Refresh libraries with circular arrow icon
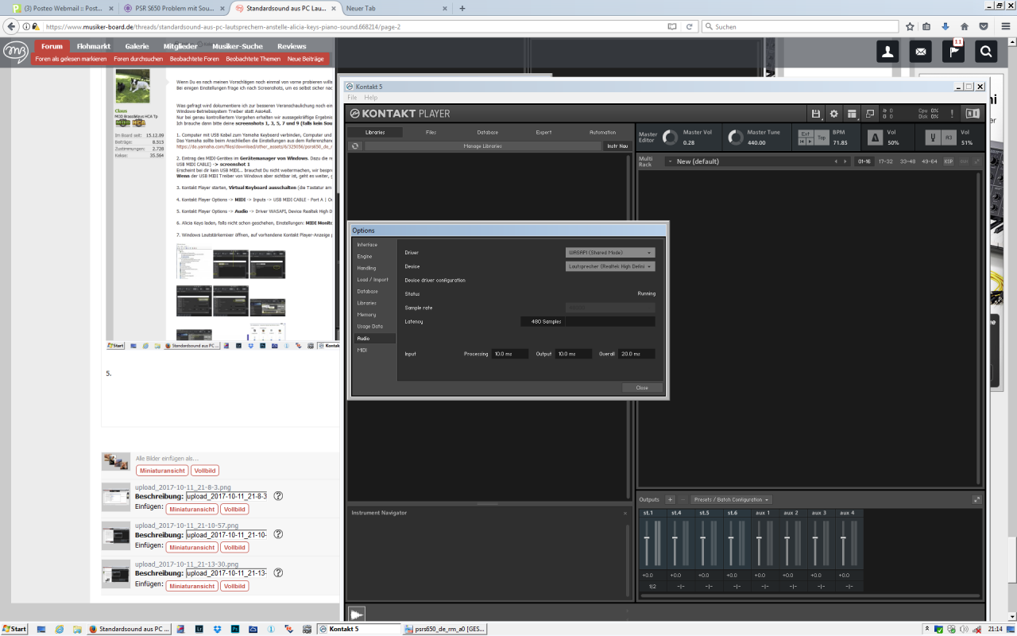The image size is (1017, 636). (x=354, y=145)
